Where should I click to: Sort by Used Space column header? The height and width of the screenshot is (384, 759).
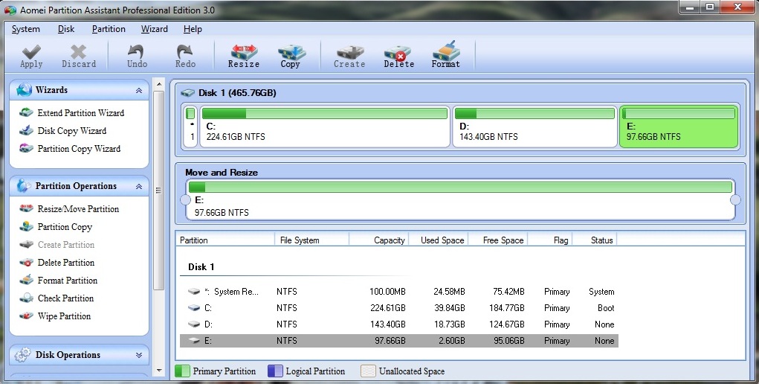(x=439, y=240)
